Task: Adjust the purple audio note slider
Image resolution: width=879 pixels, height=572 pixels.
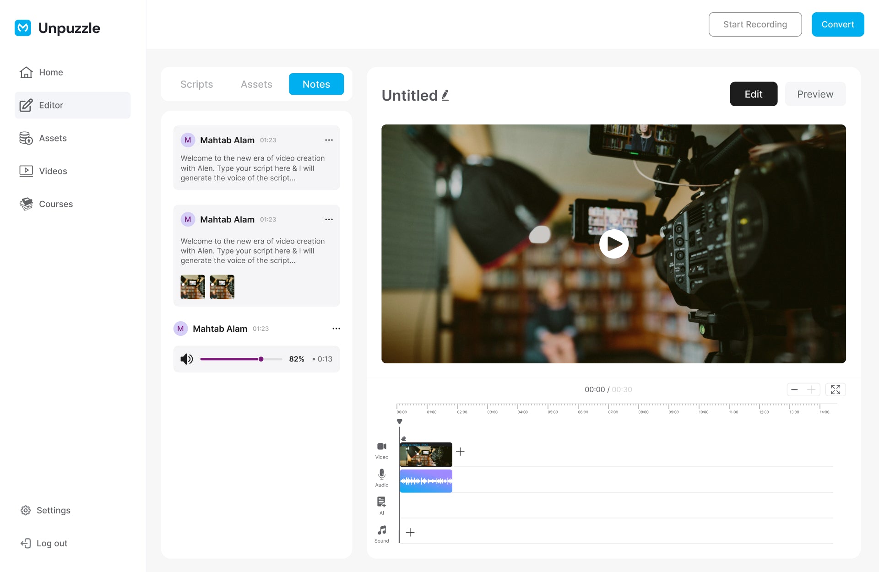Action: [260, 359]
